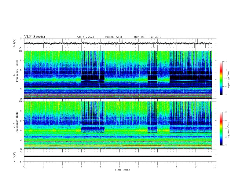Click the ch.1 spectrogram color scale bar
Viewport: 242px width, 187px height.
(x=221, y=78)
